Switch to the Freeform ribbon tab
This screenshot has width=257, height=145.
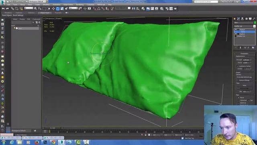[x=19, y=12]
